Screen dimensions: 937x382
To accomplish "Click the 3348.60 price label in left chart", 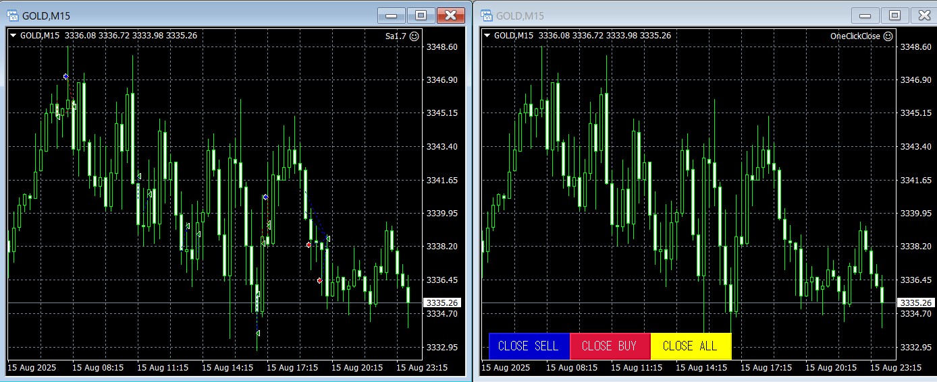I will pyautogui.click(x=442, y=46).
